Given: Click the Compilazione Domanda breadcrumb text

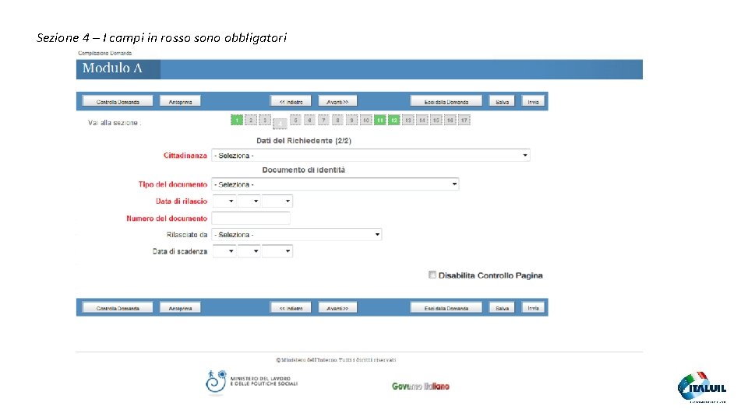Looking at the screenshot, I should pyautogui.click(x=105, y=53).
